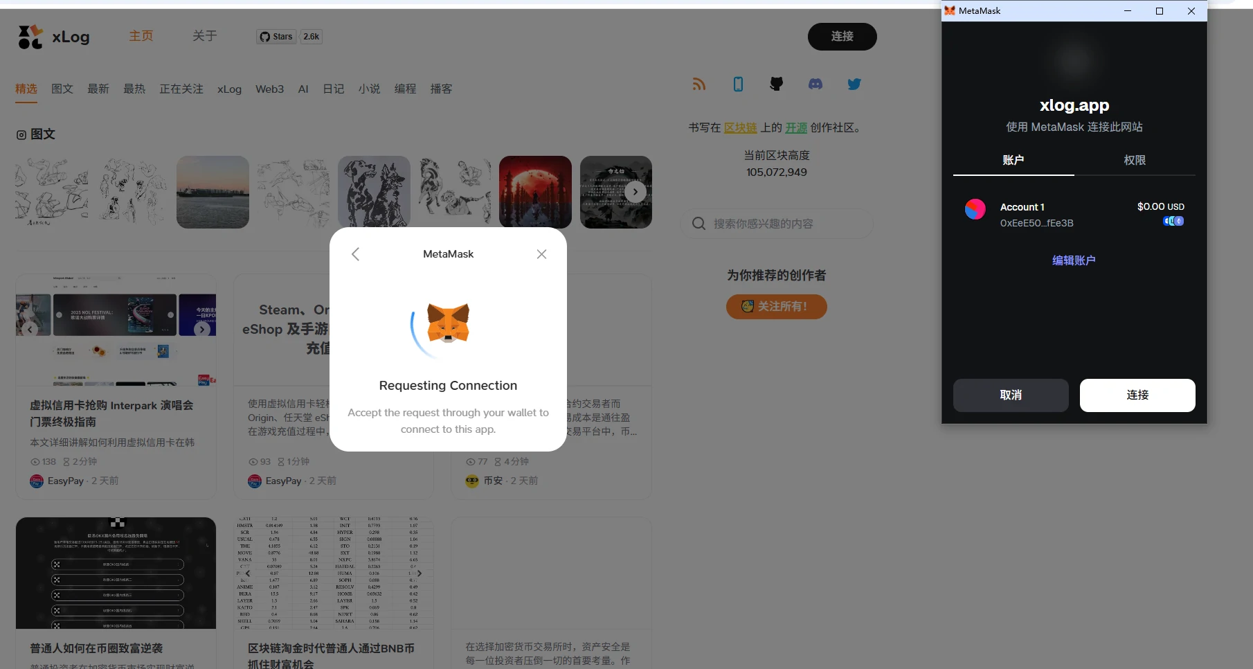Click the 0xEeE50...fEe3B address text
Image resolution: width=1253 pixels, height=669 pixels.
[1036, 223]
